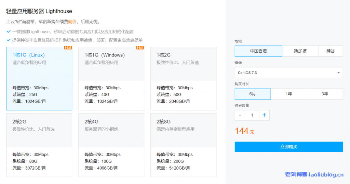Click the Hot badge on Linux plan

[x=68, y=48]
